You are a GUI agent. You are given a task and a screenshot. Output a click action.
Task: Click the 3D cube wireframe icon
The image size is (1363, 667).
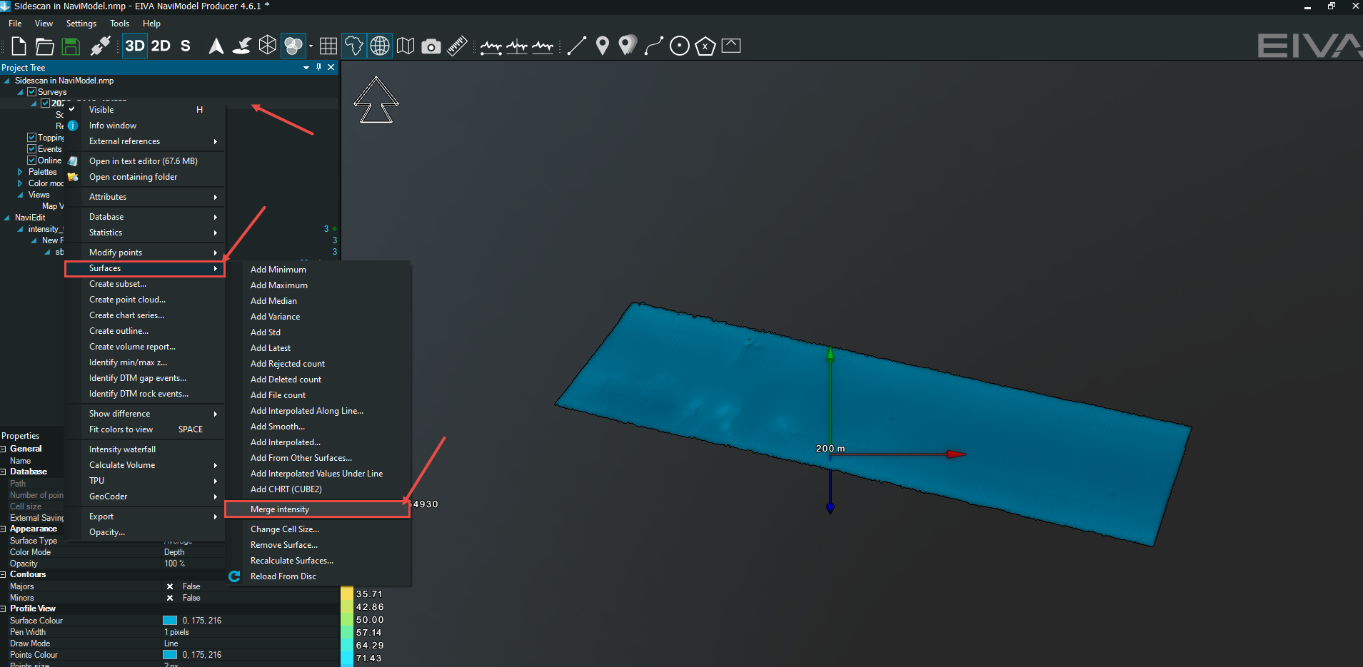(268, 46)
